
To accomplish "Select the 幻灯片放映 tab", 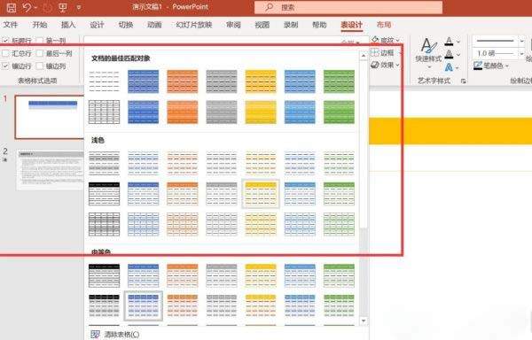I will (194, 25).
